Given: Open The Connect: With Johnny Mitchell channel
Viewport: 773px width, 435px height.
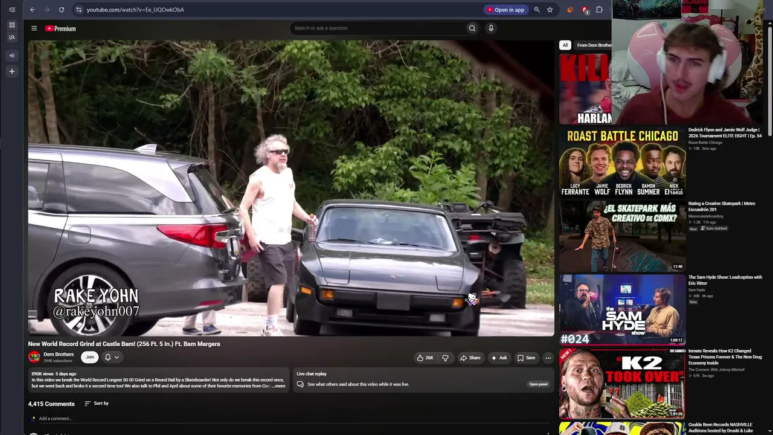Looking at the screenshot, I should pos(716,370).
